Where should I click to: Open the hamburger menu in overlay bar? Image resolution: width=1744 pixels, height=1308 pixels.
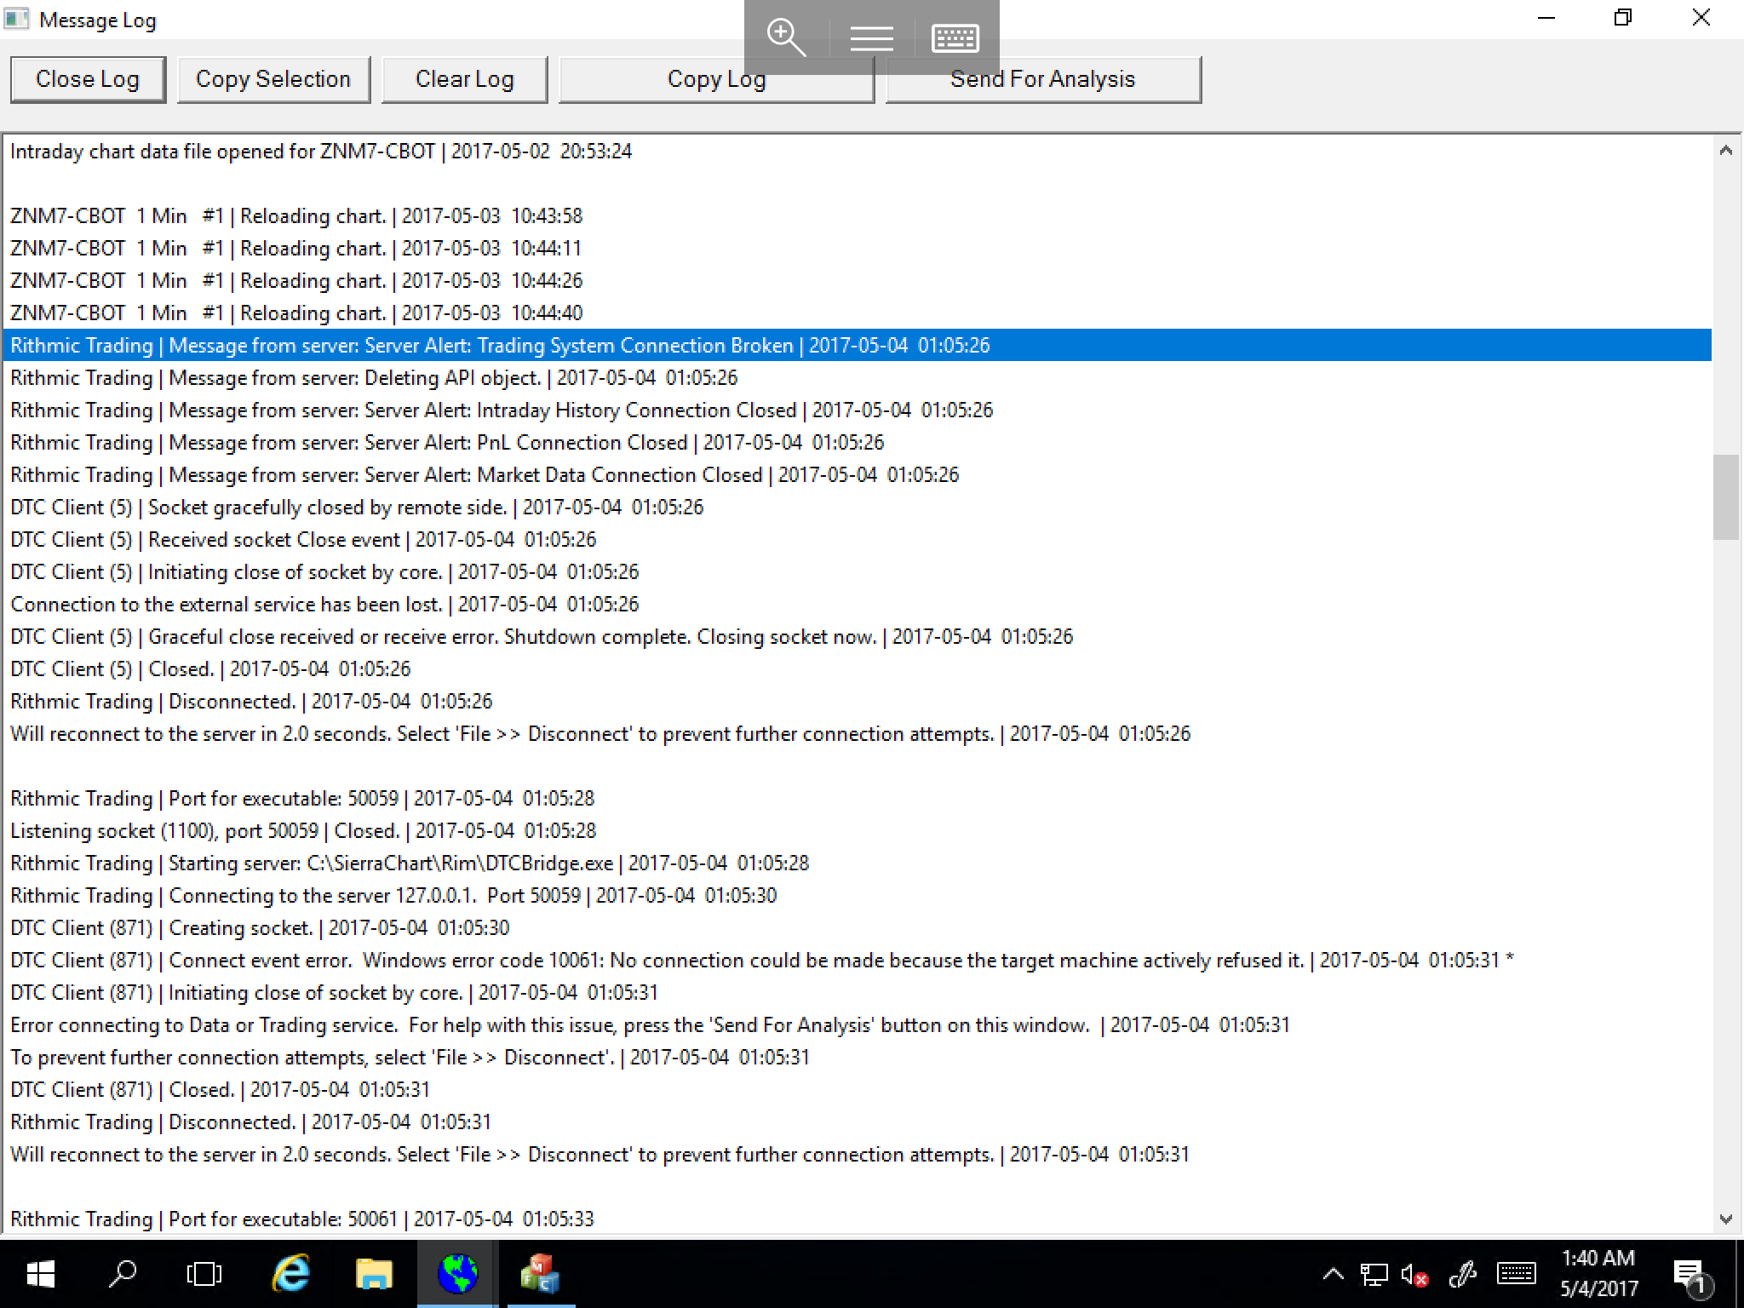click(x=871, y=38)
